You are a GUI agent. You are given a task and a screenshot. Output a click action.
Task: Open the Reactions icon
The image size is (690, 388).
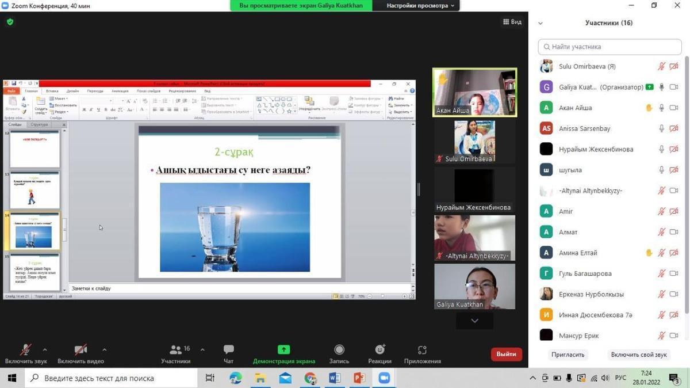click(x=379, y=350)
